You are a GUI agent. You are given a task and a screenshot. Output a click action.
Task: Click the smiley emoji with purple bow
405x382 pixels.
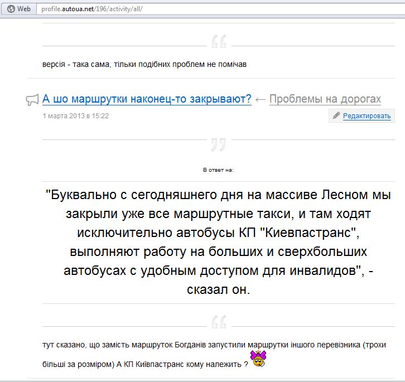[258, 359]
